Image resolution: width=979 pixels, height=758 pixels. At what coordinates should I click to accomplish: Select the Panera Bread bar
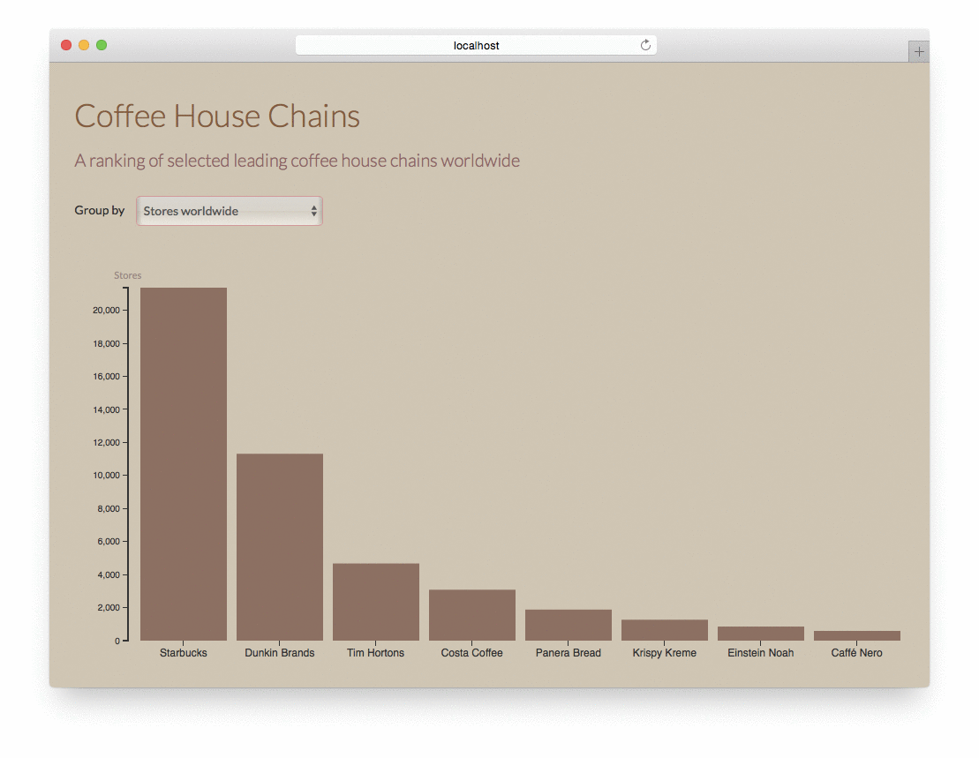(x=569, y=625)
